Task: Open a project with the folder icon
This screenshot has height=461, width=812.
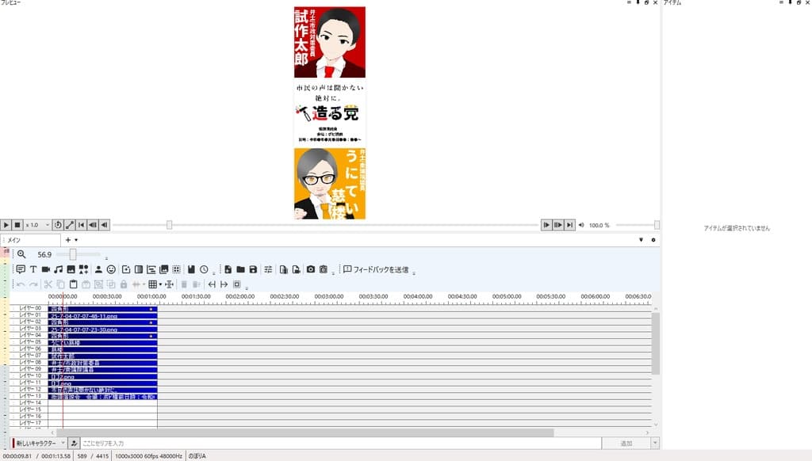Action: coord(241,269)
